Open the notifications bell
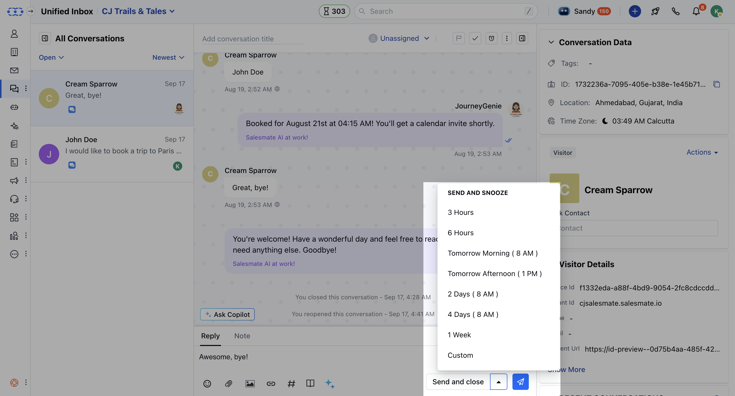This screenshot has height=396, width=735. [696, 11]
